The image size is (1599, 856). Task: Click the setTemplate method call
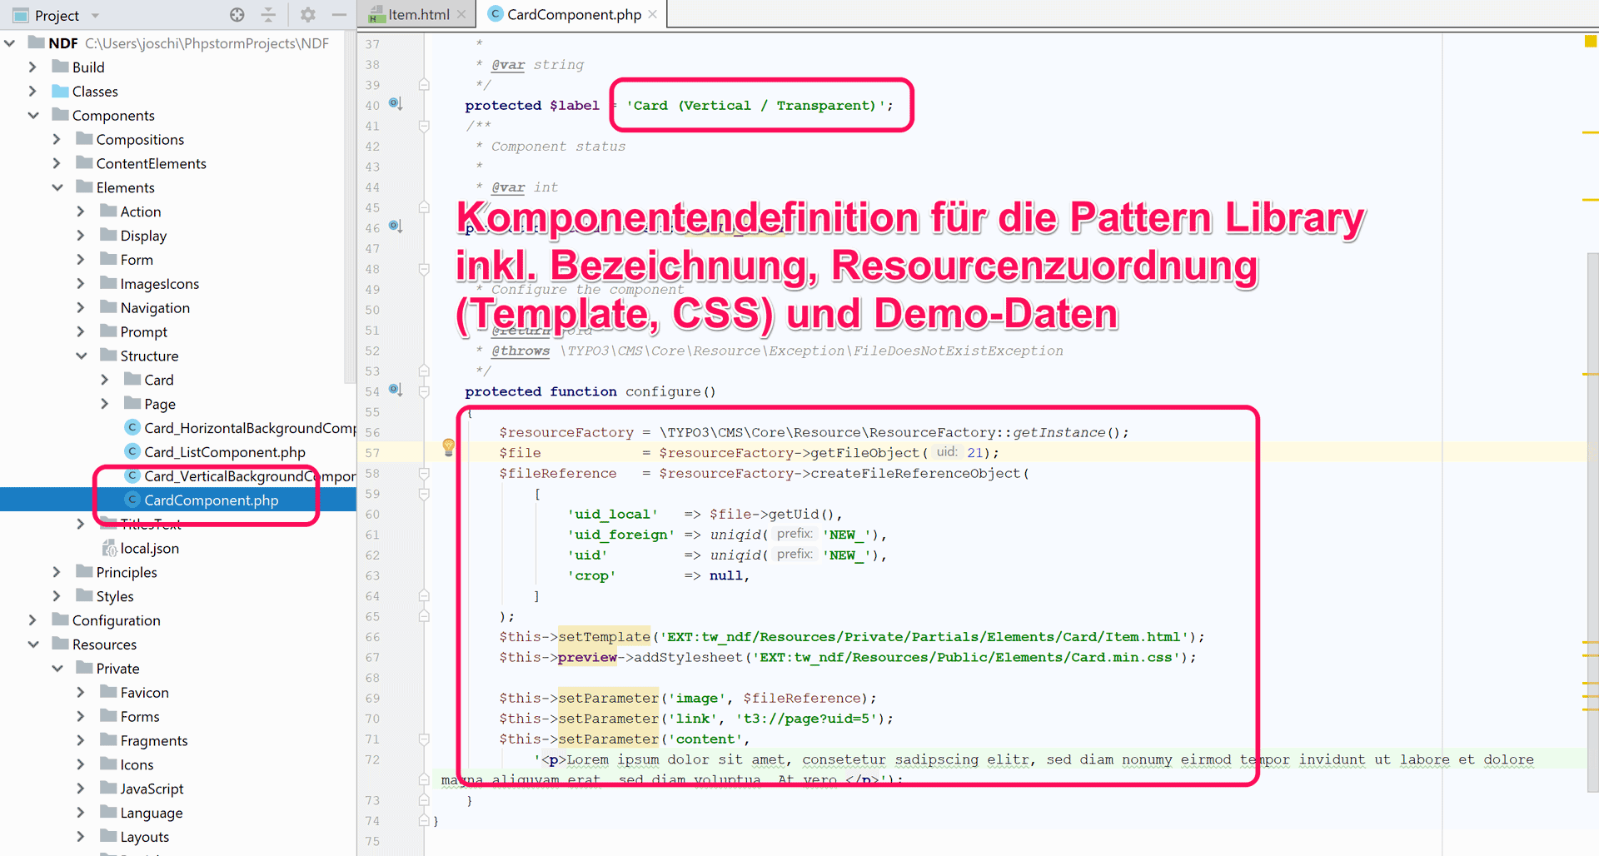[x=604, y=636]
